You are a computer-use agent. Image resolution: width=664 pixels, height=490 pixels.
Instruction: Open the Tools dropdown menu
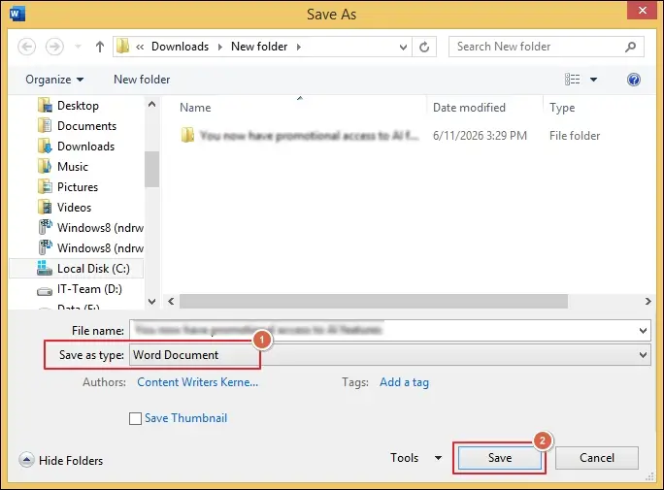click(415, 458)
